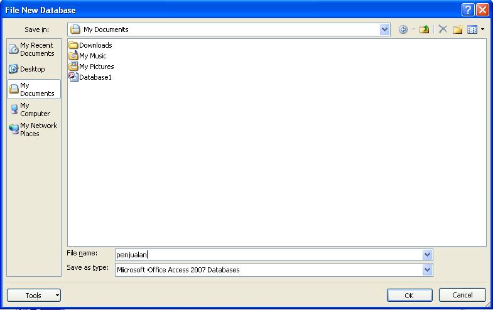493x310 pixels.
Task: Expand the Views dropdown arrow
Action: 482,29
